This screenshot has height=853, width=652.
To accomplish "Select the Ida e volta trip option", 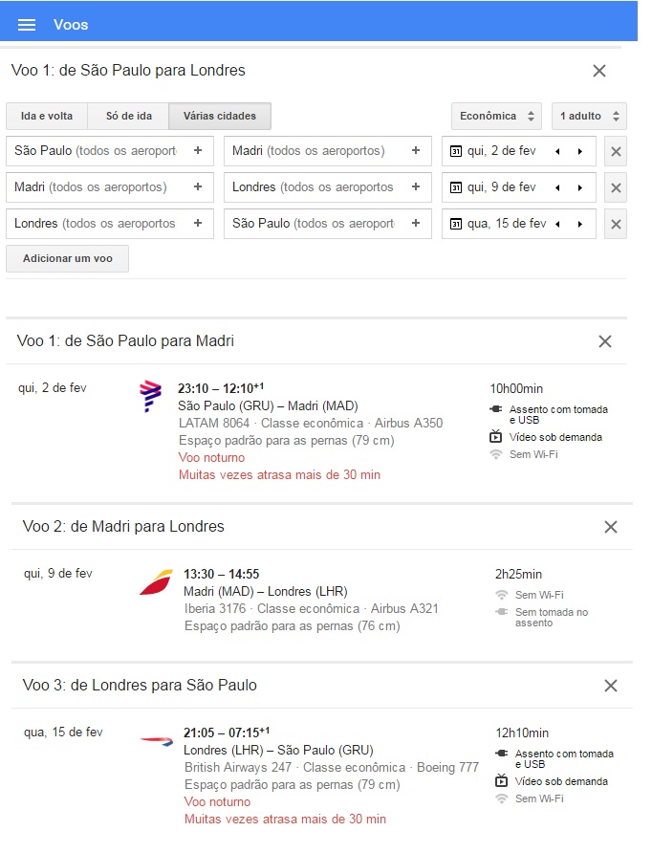I will tap(47, 116).
